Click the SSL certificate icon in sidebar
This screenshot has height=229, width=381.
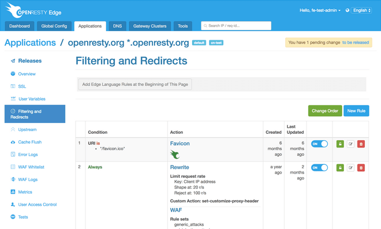click(13, 86)
